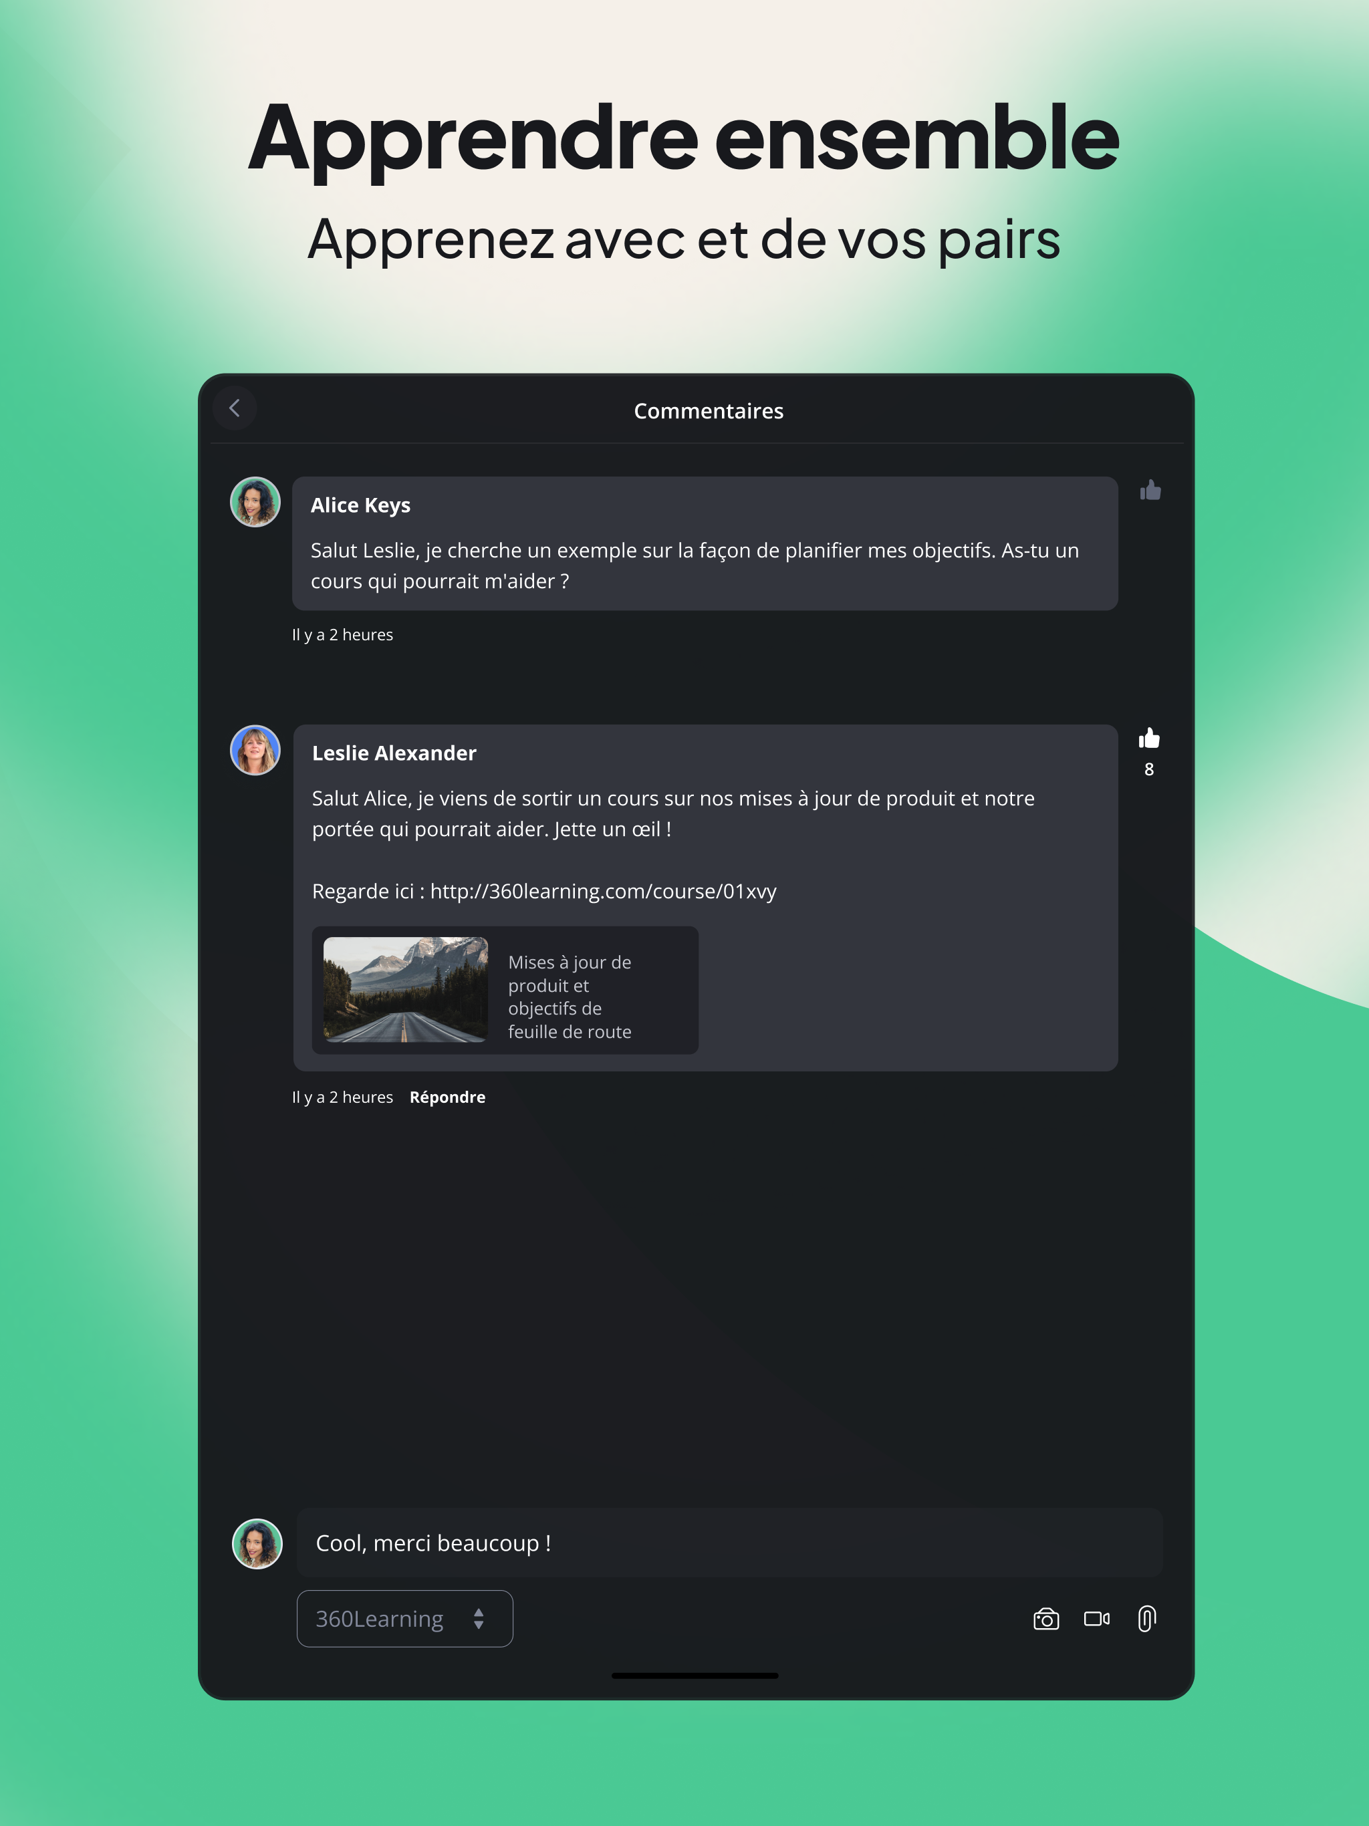
Task: Tap the like count 8
Action: (x=1148, y=769)
